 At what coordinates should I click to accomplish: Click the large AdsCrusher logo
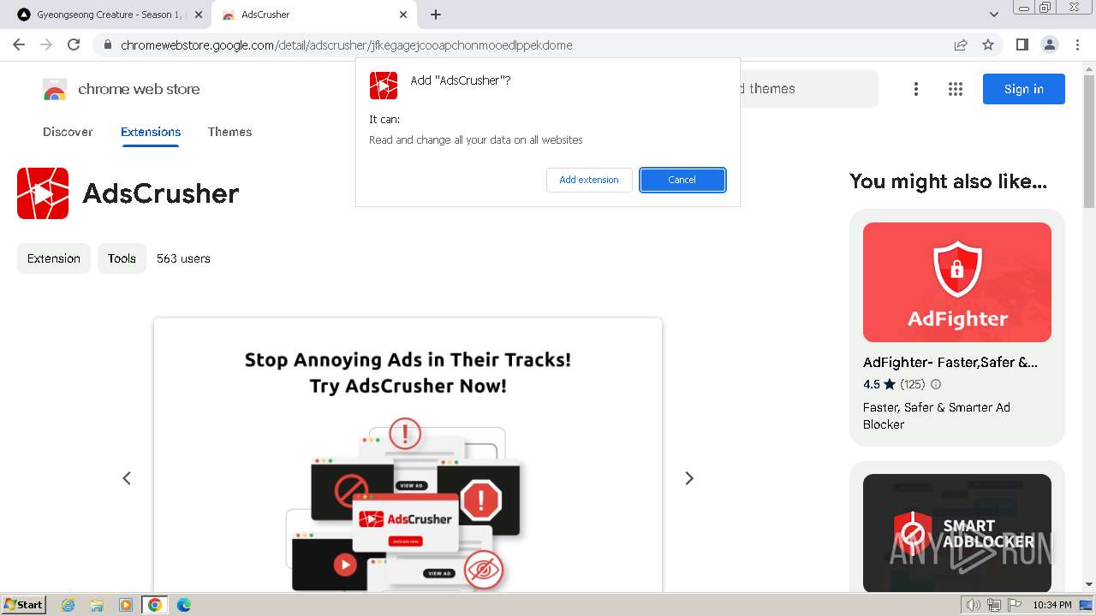pyautogui.click(x=43, y=193)
